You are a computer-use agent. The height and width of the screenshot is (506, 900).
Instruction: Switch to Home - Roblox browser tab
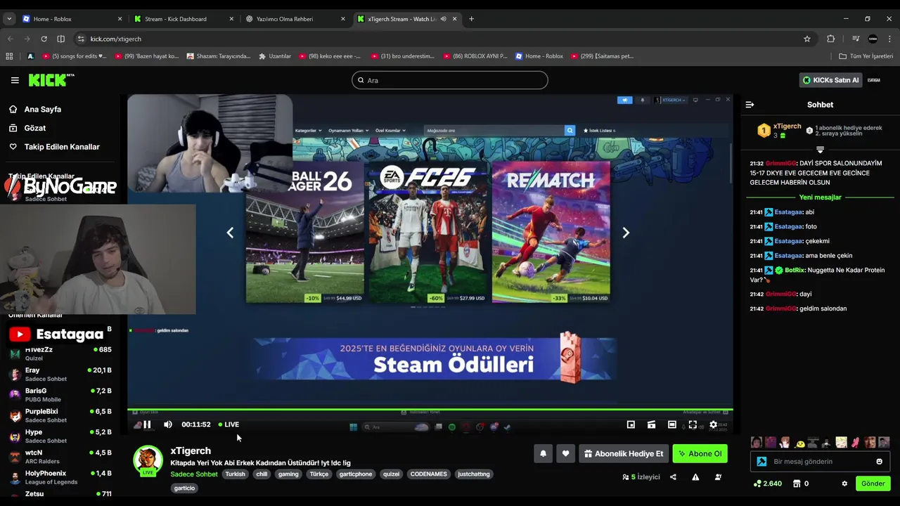coord(73,19)
